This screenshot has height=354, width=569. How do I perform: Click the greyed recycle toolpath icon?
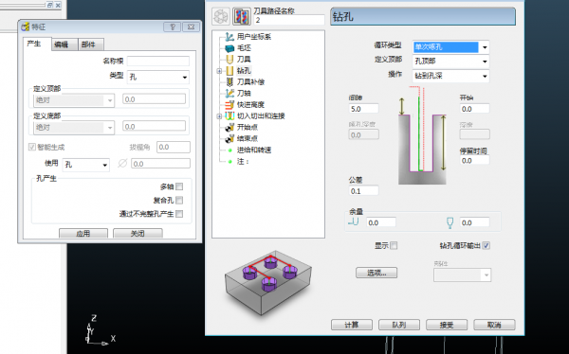[x=221, y=17]
